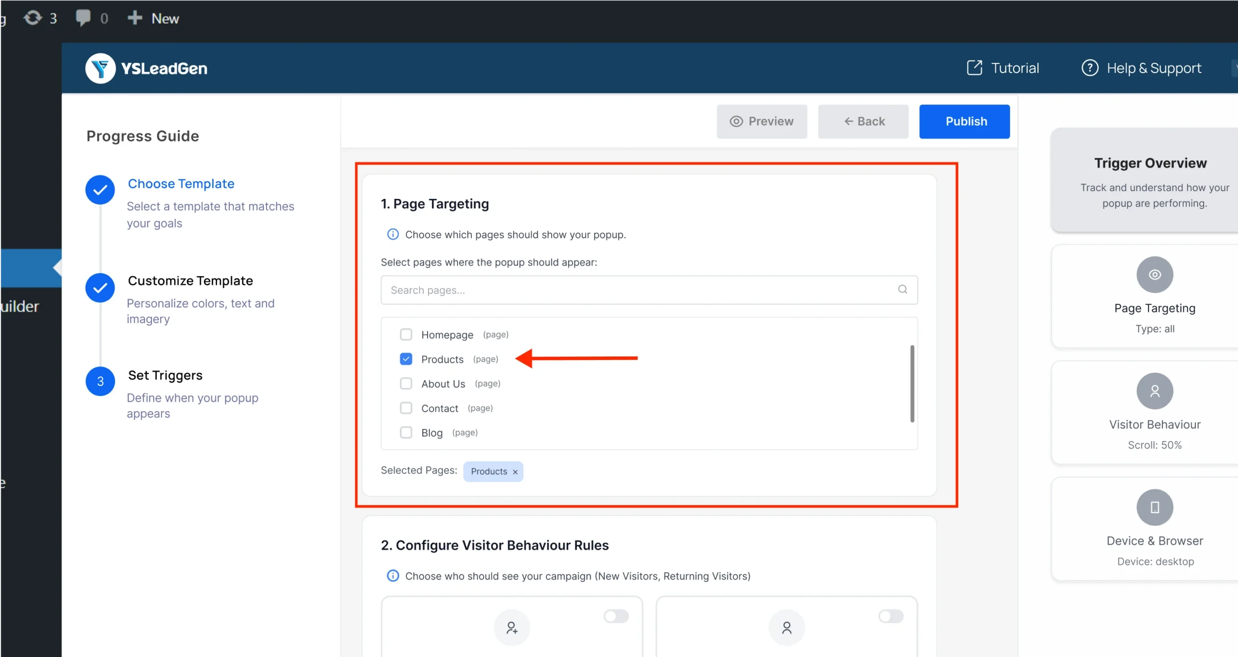Click the Customize Template completed checkmark circle
1238x657 pixels.
tap(100, 288)
